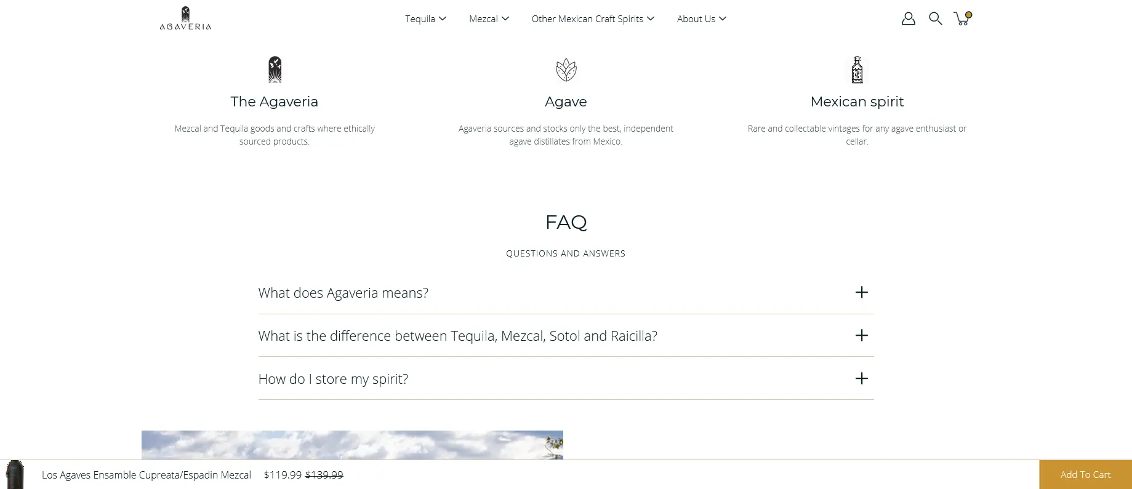1132x489 pixels.
Task: Click the Agaveria logo in the header
Action: 185,18
